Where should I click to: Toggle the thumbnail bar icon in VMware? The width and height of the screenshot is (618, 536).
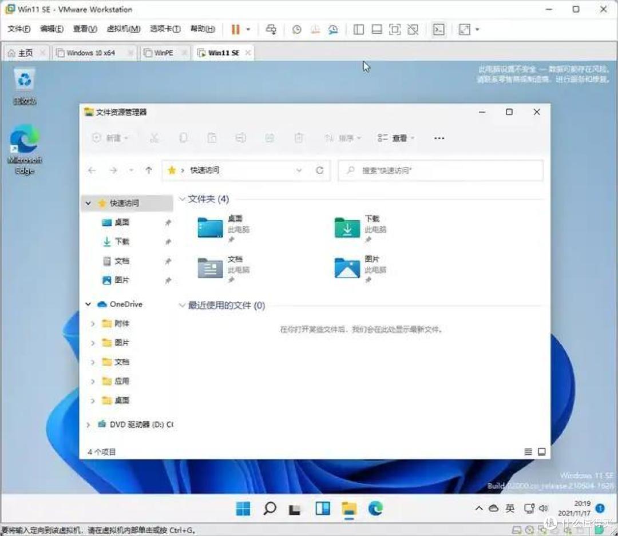coord(377,29)
